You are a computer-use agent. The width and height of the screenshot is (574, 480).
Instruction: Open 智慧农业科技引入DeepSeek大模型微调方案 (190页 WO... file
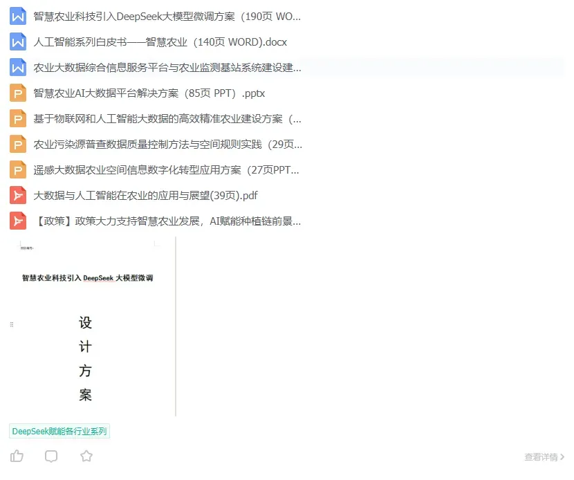coord(167,17)
